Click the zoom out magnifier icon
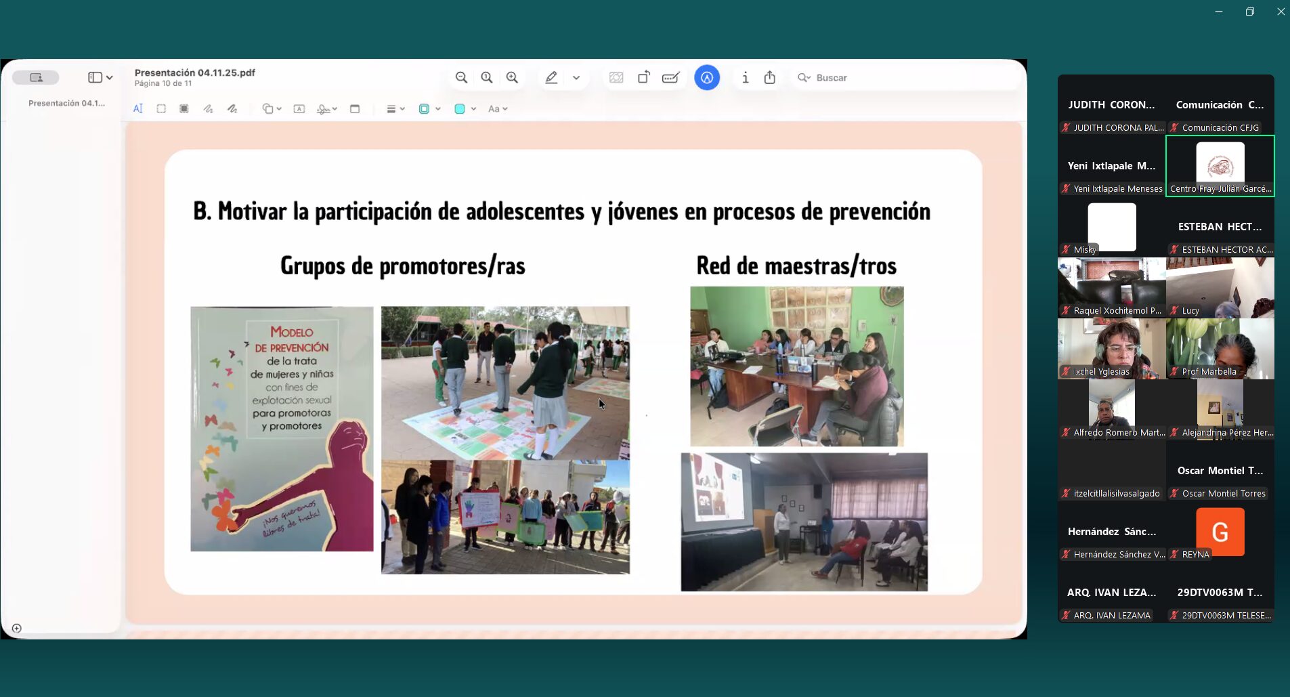This screenshot has width=1290, height=697. tap(461, 78)
